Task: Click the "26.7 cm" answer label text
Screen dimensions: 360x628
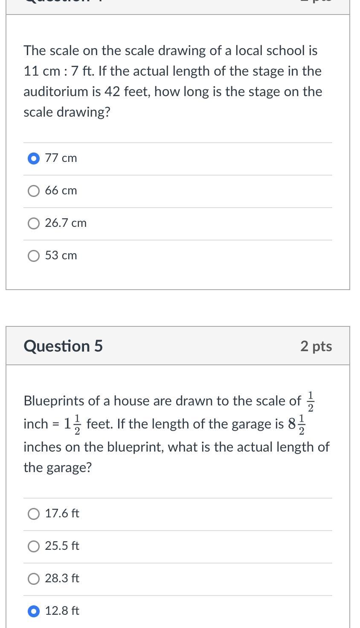Action: 66,223
